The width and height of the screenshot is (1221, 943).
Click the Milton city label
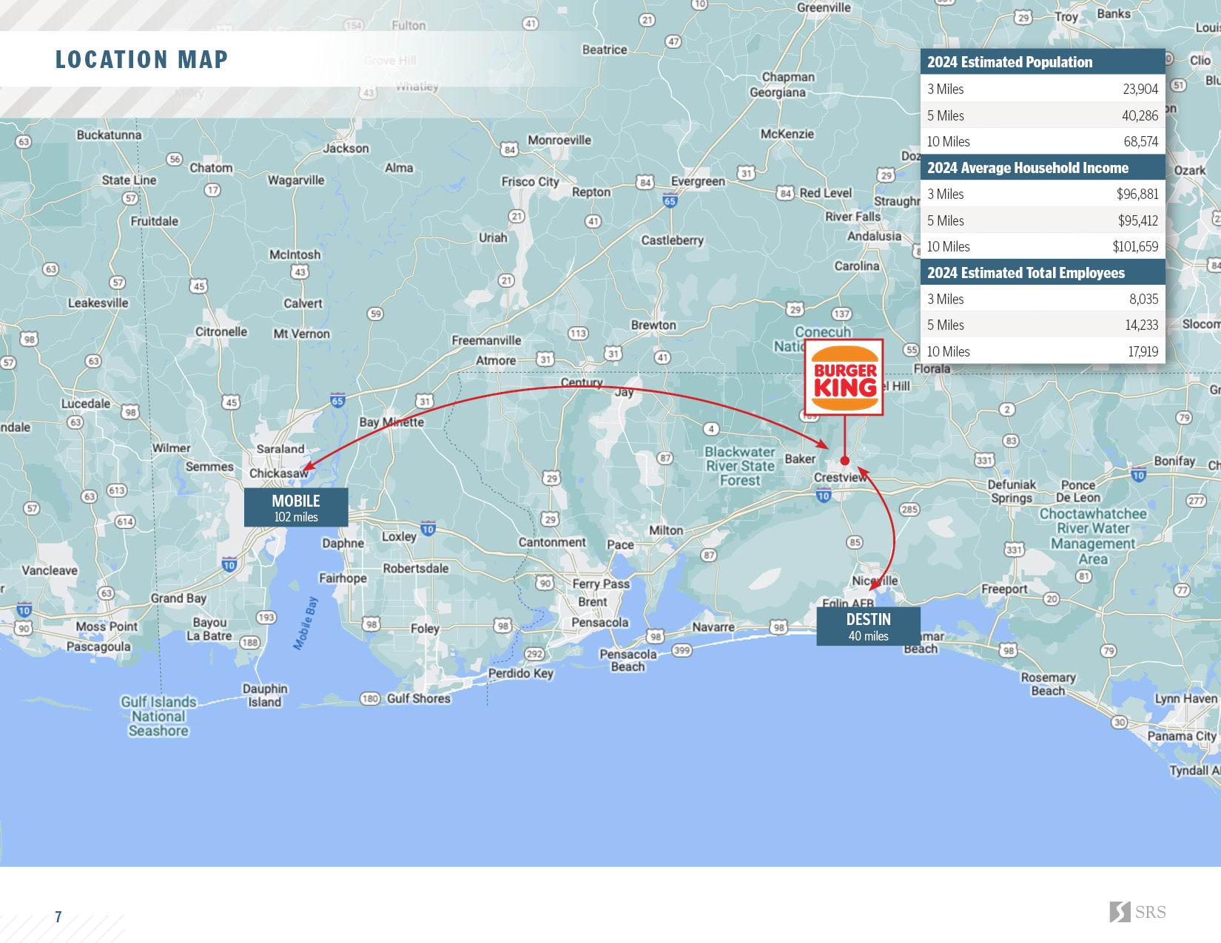point(666,530)
